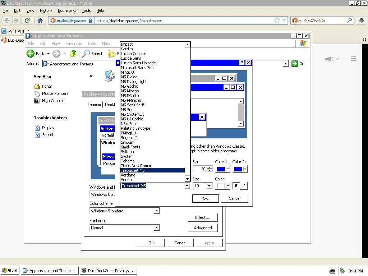The width and height of the screenshot is (368, 276).
Task: Click the help question mark in Advanced dialog
Action: point(242,63)
